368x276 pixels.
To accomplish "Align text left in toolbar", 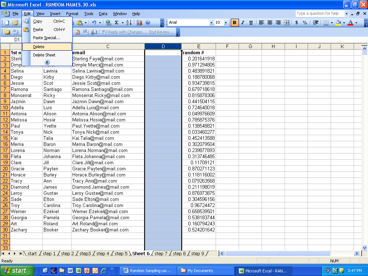I will (261, 23).
